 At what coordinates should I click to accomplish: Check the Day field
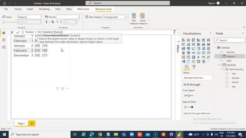coord(227,86)
